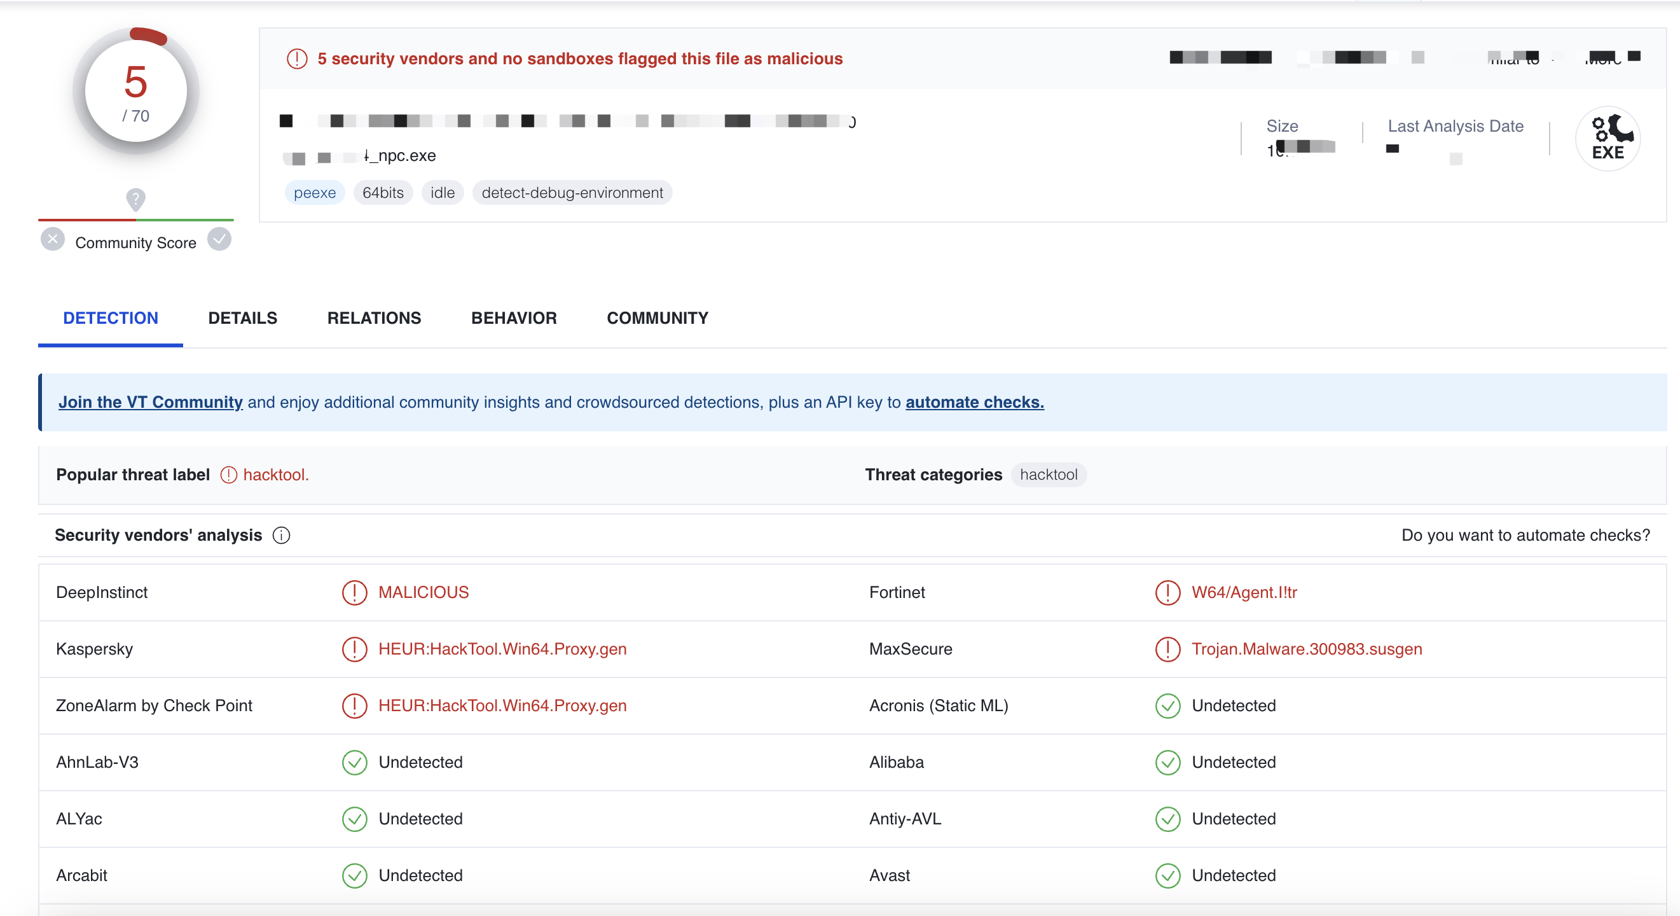Click the red warning icon for DeepInstinct
The image size is (1680, 916).
354,592
